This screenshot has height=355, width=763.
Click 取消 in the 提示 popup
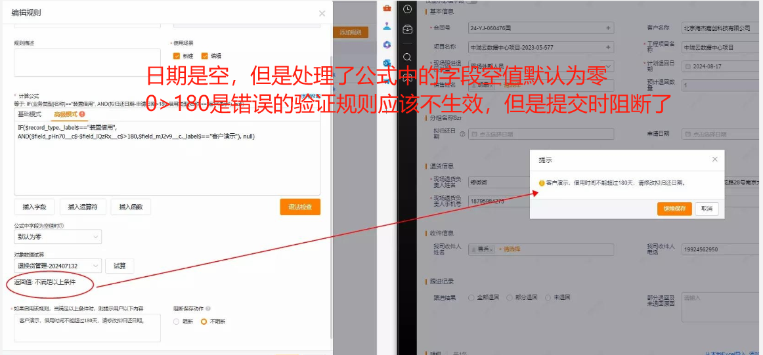tap(707, 209)
